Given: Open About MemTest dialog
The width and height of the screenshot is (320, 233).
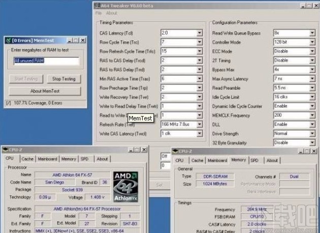Looking at the screenshot, I should 45,91.
